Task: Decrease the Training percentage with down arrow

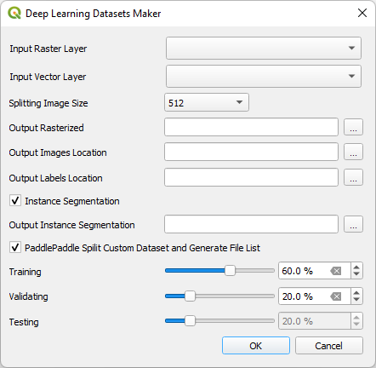Action: [356, 274]
